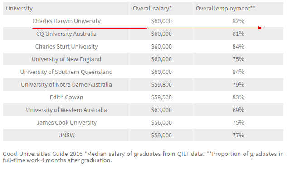Click the James Cook University cell
The image size is (288, 170).
click(66, 122)
